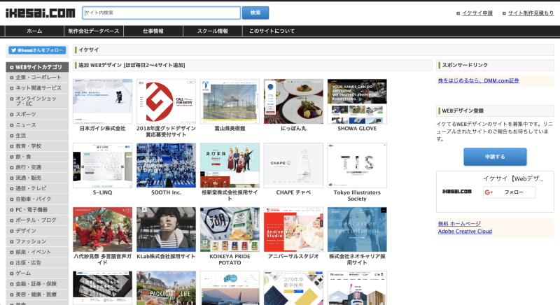The width and height of the screenshot is (560, 305).
Task: Select the 企業・コーポレート category
Action: [37, 78]
